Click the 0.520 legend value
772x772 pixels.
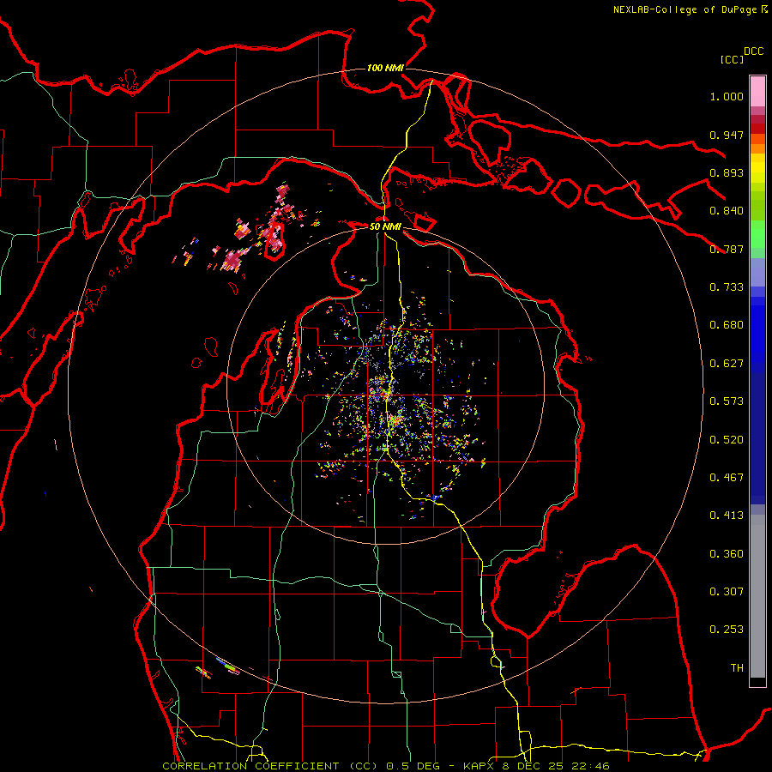click(x=727, y=440)
